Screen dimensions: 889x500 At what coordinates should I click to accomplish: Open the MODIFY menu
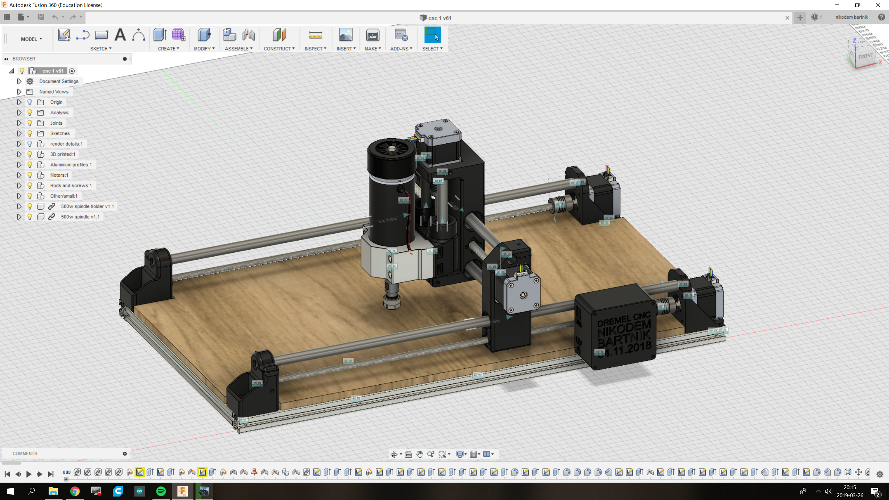(x=204, y=49)
